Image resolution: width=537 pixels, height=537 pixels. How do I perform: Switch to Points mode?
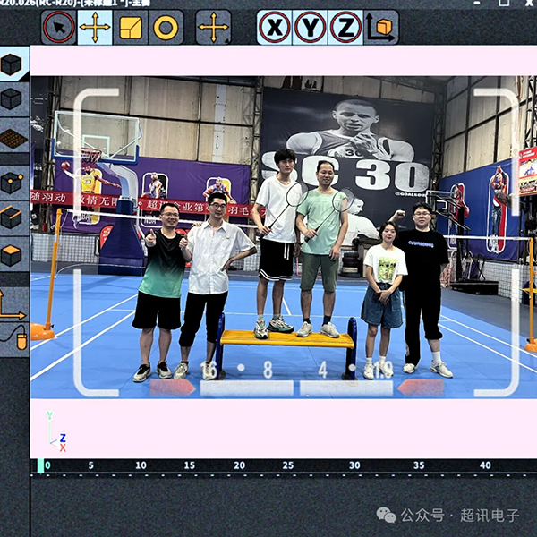pyautogui.click(x=12, y=183)
